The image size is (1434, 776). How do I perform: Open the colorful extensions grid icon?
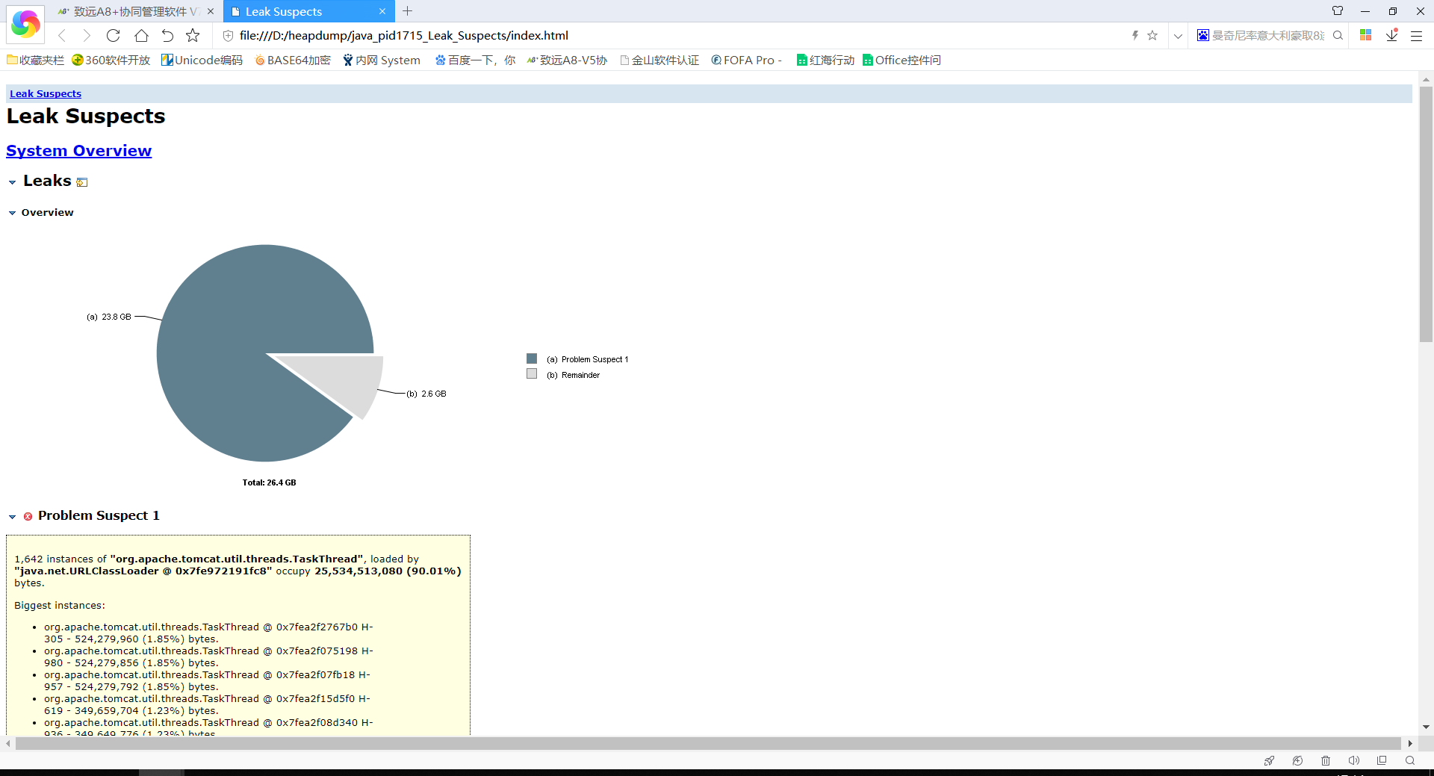pos(1366,35)
